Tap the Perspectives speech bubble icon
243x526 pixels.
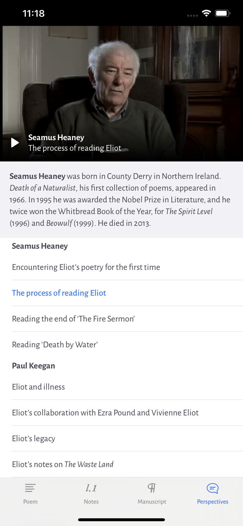tap(212, 488)
